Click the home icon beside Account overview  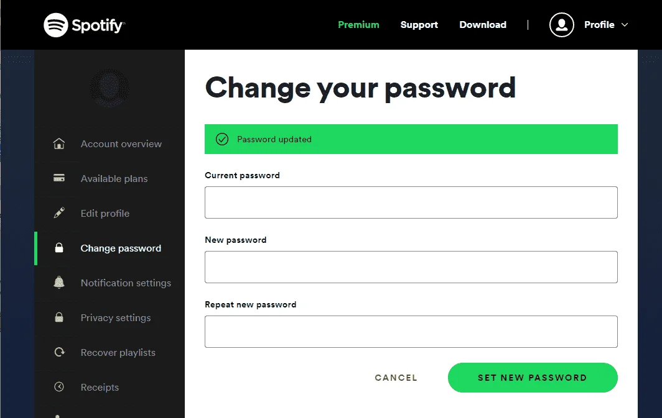(x=59, y=143)
